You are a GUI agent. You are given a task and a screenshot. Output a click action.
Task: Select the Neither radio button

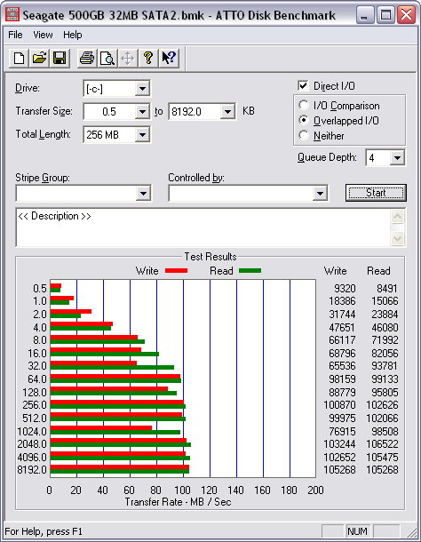pyautogui.click(x=304, y=135)
